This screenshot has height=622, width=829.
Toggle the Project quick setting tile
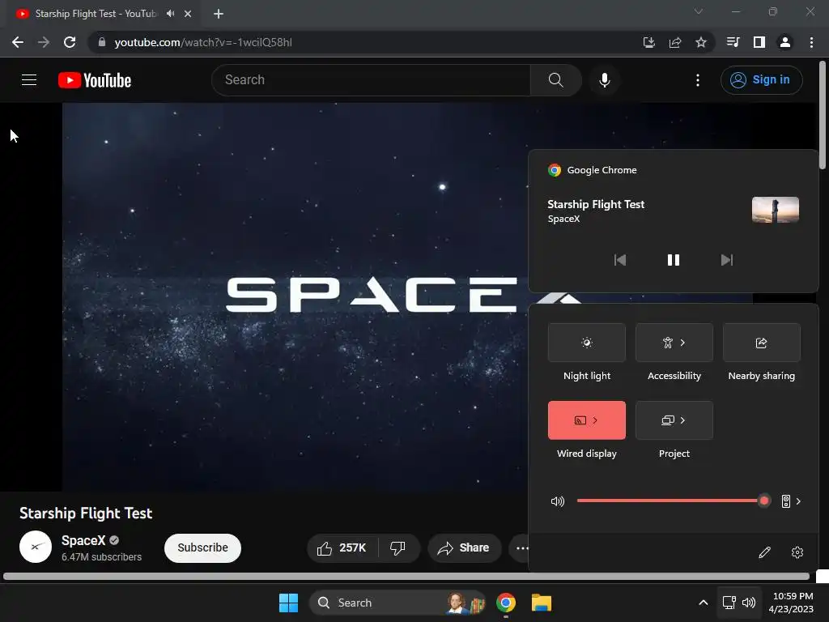[674, 420]
